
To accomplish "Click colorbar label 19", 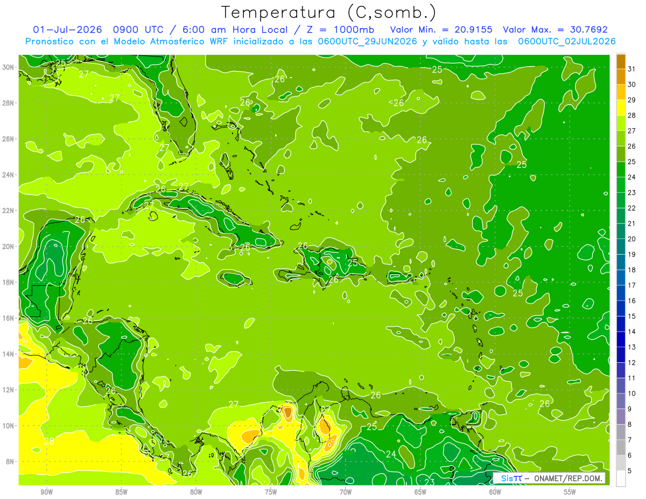I will point(632,254).
